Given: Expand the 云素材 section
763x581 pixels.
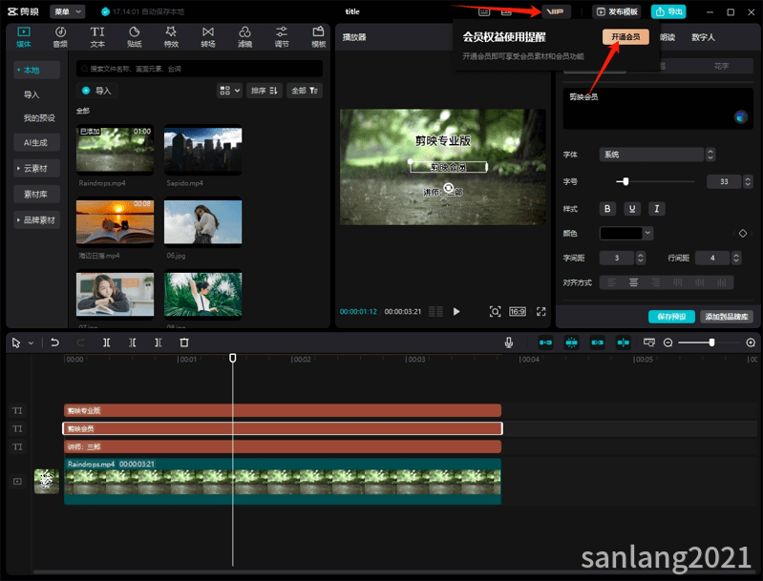Looking at the screenshot, I should click(37, 168).
